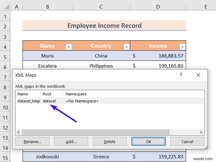Click the help question mark icon
The image size is (216, 162).
[181, 75]
